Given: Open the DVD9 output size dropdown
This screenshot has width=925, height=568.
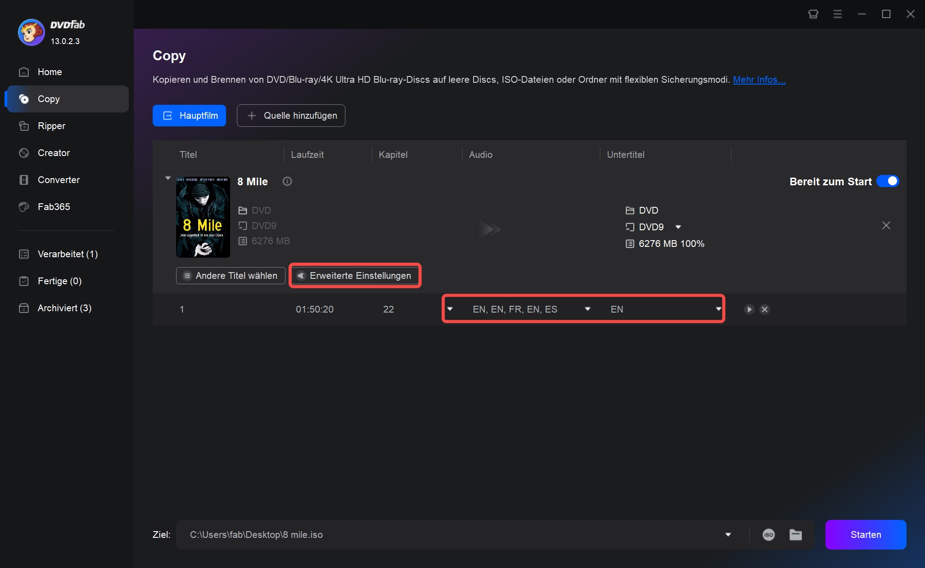Looking at the screenshot, I should pyautogui.click(x=678, y=227).
